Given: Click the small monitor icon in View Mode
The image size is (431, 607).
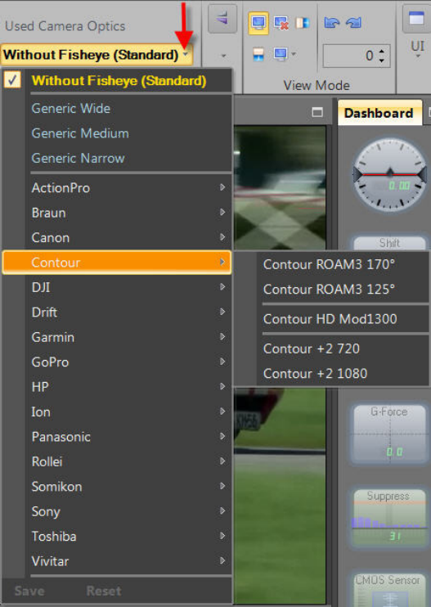Looking at the screenshot, I should pyautogui.click(x=281, y=54).
